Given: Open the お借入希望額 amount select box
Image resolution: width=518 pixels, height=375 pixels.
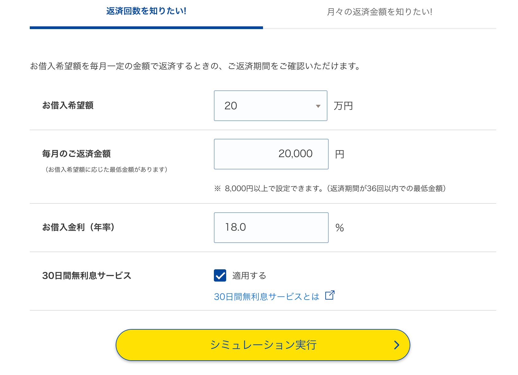Looking at the screenshot, I should 270,106.
